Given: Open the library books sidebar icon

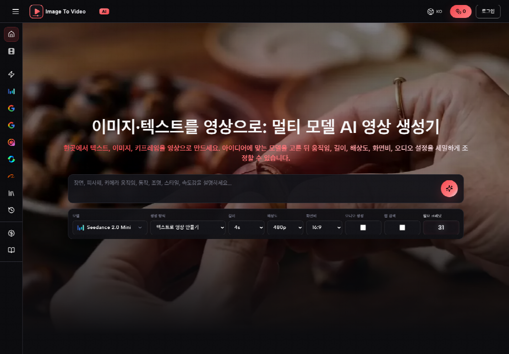Looking at the screenshot, I should point(11,193).
